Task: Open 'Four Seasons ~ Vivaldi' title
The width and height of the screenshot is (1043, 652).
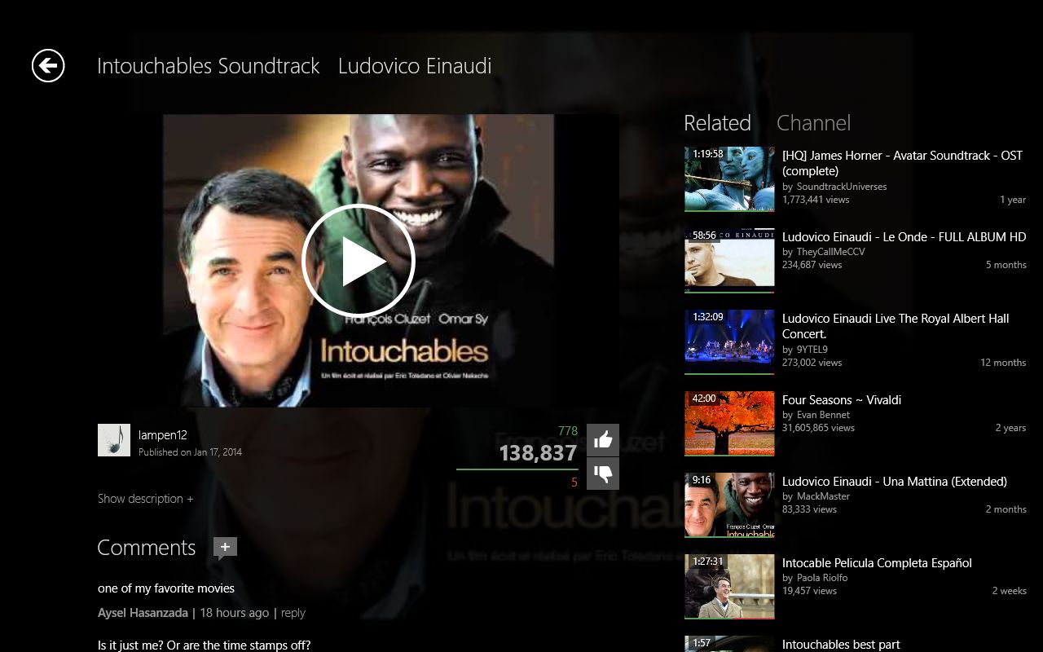Action: pyautogui.click(x=842, y=400)
